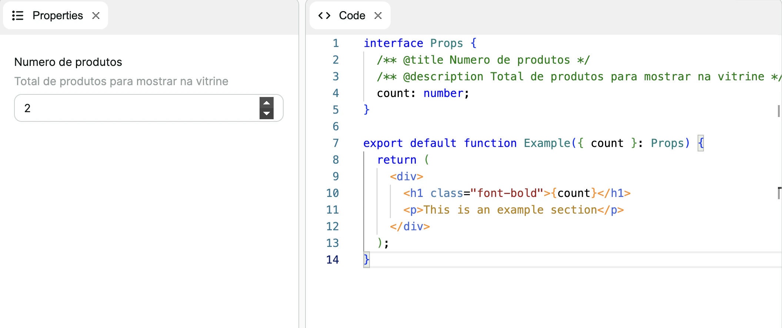Viewport: 782px width, 328px height.
Task: Click the 'return (' statement
Action: pos(403,160)
